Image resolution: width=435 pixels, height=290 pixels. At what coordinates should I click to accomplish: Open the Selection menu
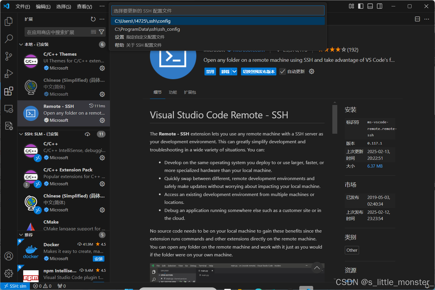[x=64, y=6]
